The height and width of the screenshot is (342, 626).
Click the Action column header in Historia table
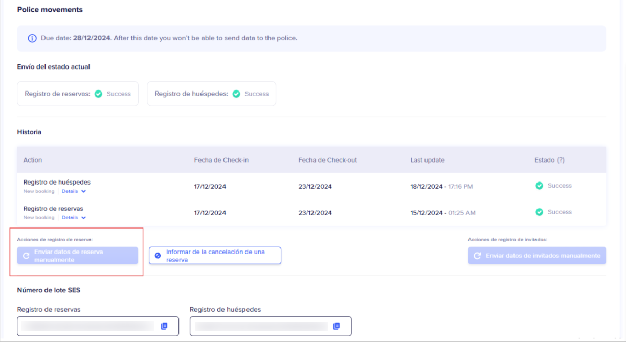pos(33,160)
